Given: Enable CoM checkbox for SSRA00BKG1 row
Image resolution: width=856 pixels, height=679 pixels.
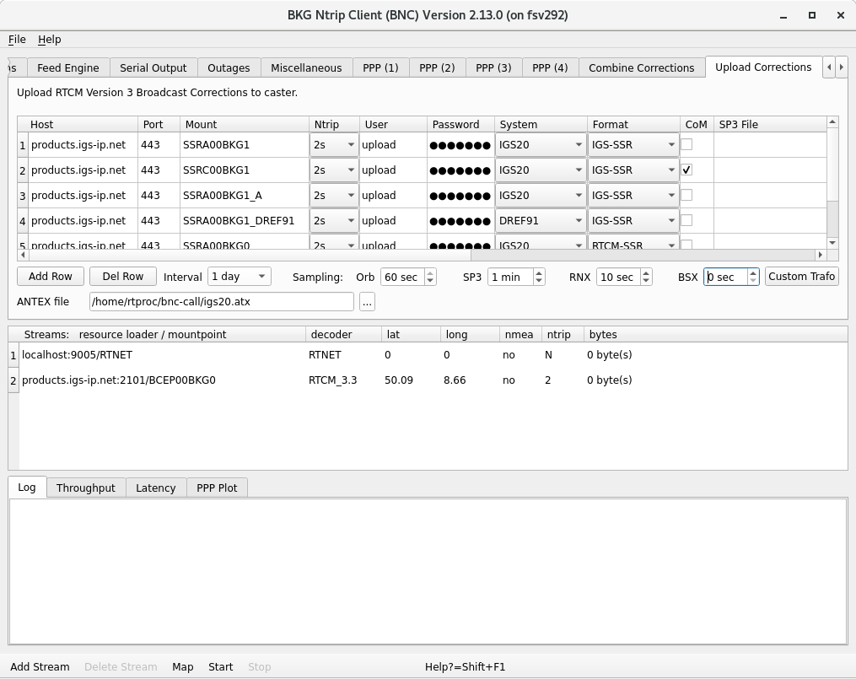Looking at the screenshot, I should coord(686,144).
